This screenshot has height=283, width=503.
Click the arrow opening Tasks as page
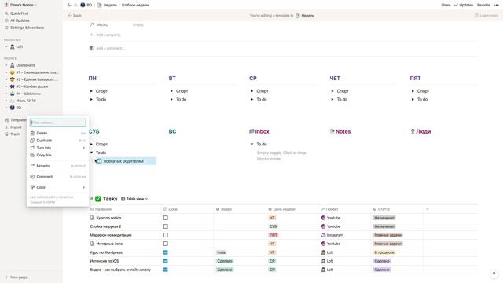point(91,199)
